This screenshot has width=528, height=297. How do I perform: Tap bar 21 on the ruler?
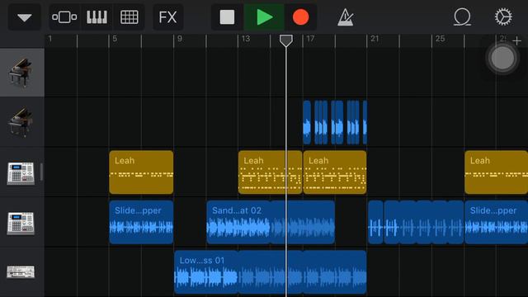[375, 39]
